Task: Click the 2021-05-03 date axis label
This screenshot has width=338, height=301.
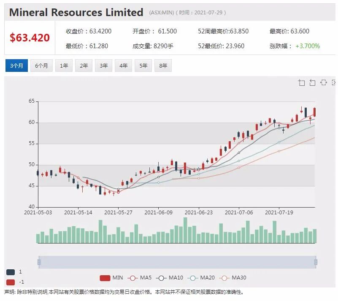Action: pos(38,213)
